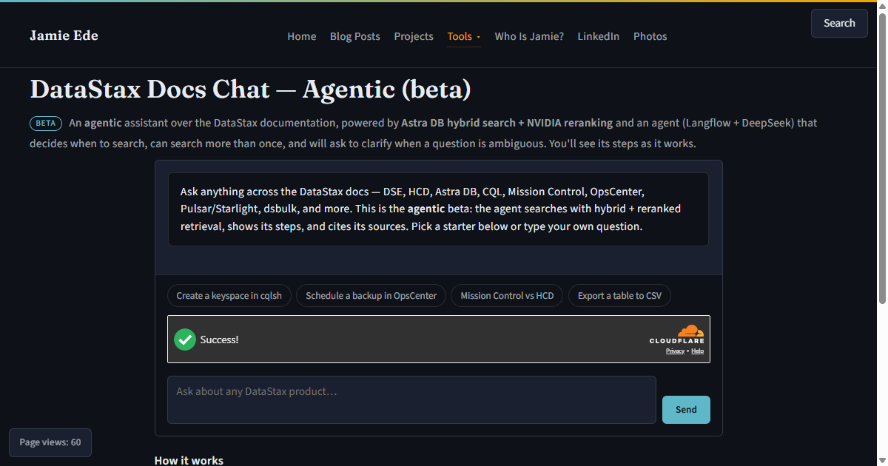Open the Photos page
Image resolution: width=888 pixels, height=466 pixels.
coord(650,36)
